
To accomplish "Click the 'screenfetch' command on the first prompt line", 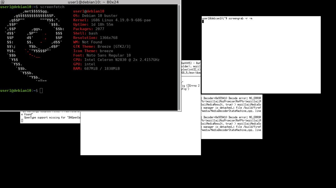I will (x=52, y=7).
